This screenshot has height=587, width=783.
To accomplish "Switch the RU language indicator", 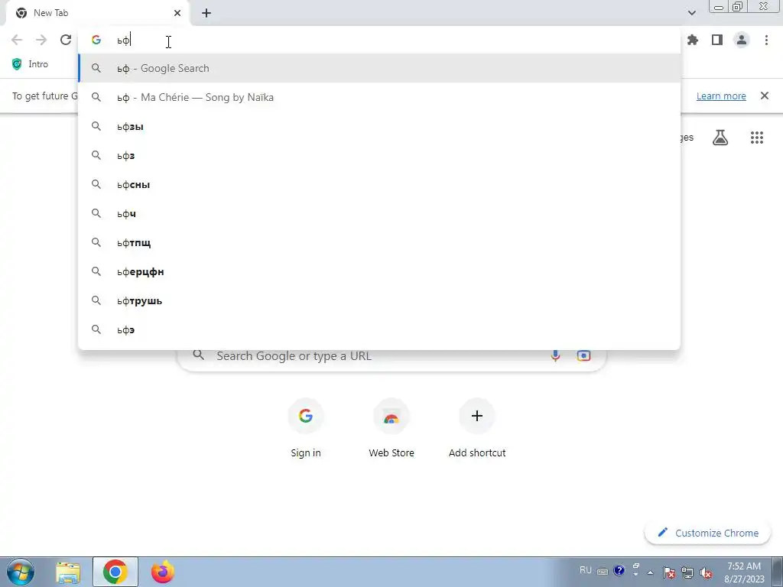I will (x=585, y=570).
